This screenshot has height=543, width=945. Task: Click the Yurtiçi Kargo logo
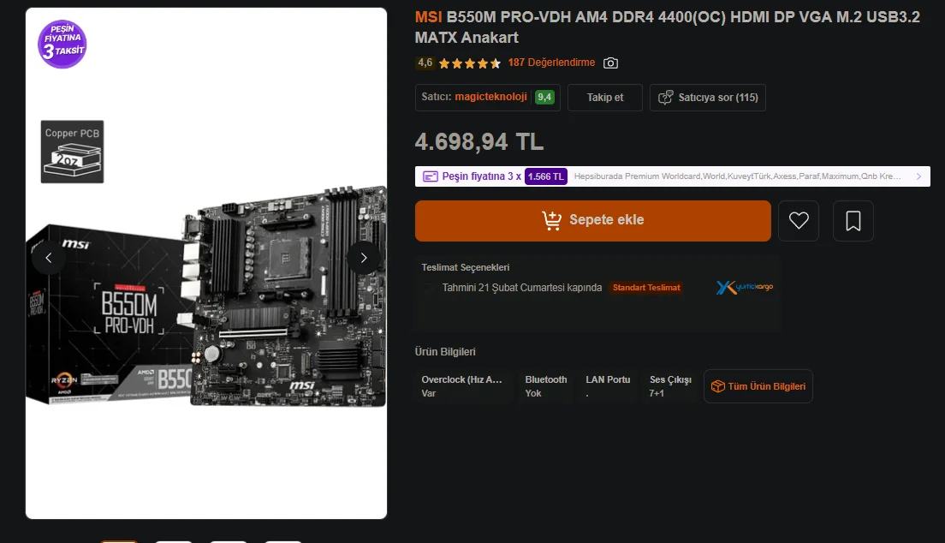(x=745, y=287)
